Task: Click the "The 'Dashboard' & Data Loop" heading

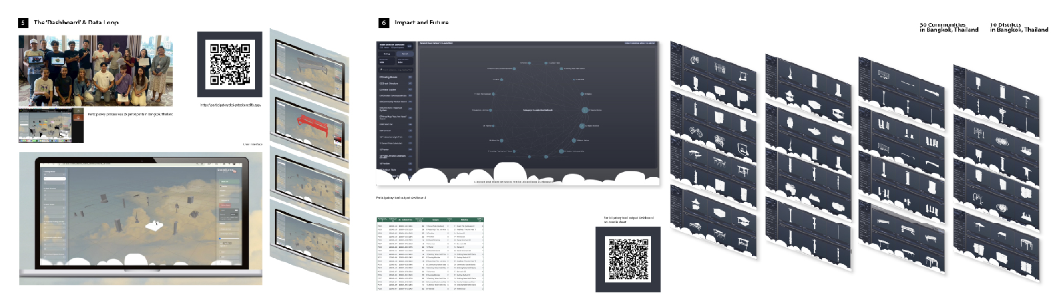Action: click(x=76, y=22)
